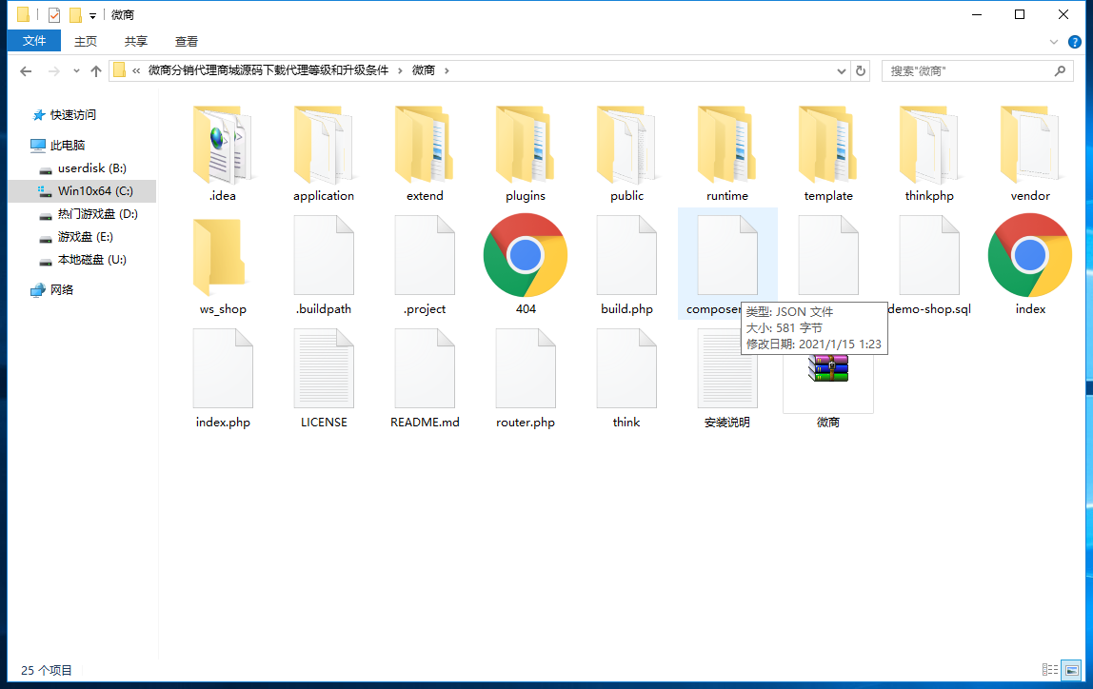Image resolution: width=1093 pixels, height=689 pixels.
Task: Open the quick access toolbar dropdown
Action: tap(92, 15)
